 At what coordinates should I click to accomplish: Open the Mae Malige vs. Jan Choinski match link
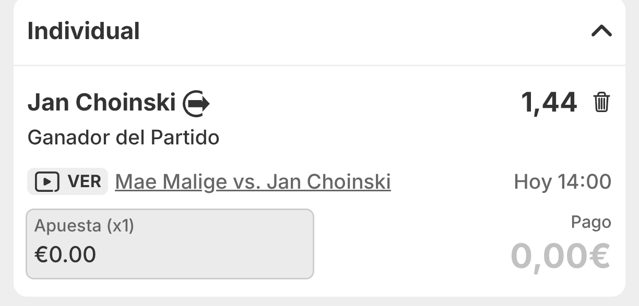253,182
